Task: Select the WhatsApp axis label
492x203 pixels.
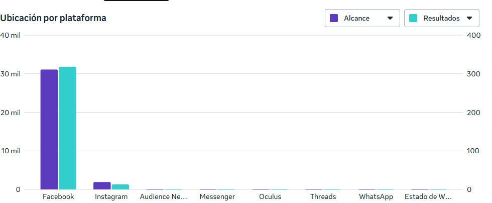Action: pos(376,196)
